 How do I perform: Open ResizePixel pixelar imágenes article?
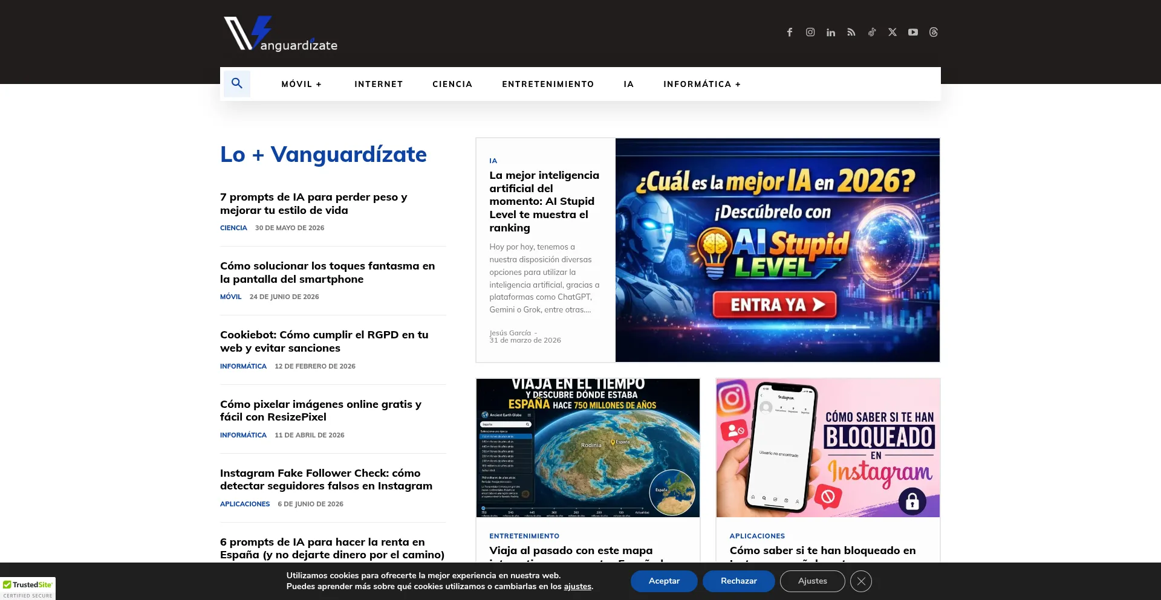coord(320,410)
